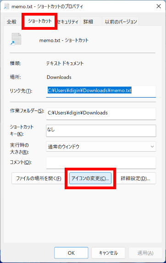Click the キャンセル button
This screenshot has height=263, width=166.
[x=108, y=253]
